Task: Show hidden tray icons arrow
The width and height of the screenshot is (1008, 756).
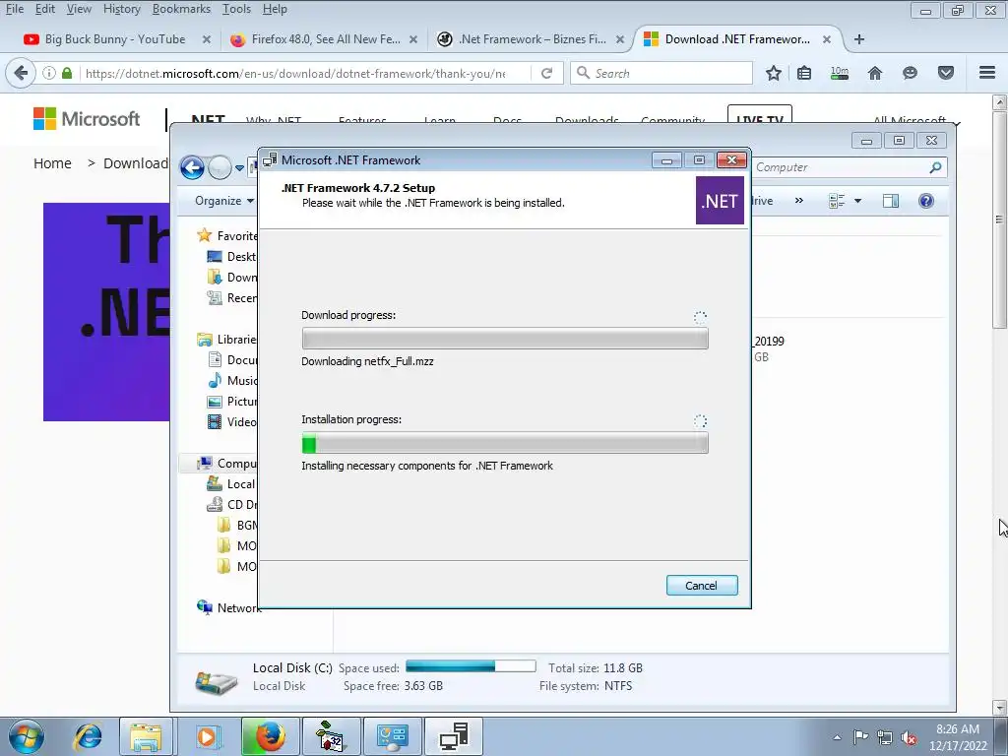Action: [837, 736]
